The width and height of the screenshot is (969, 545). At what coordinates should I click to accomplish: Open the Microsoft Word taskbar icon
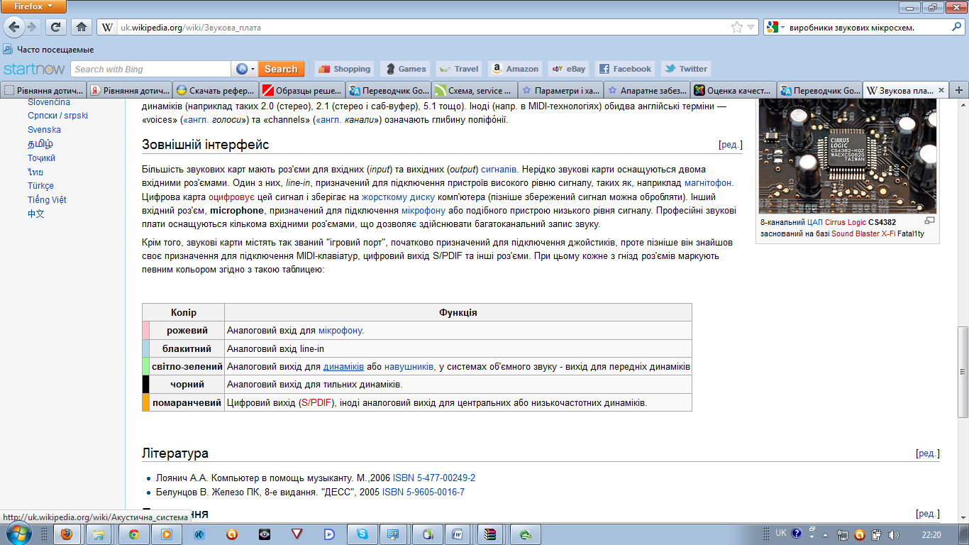tap(458, 534)
